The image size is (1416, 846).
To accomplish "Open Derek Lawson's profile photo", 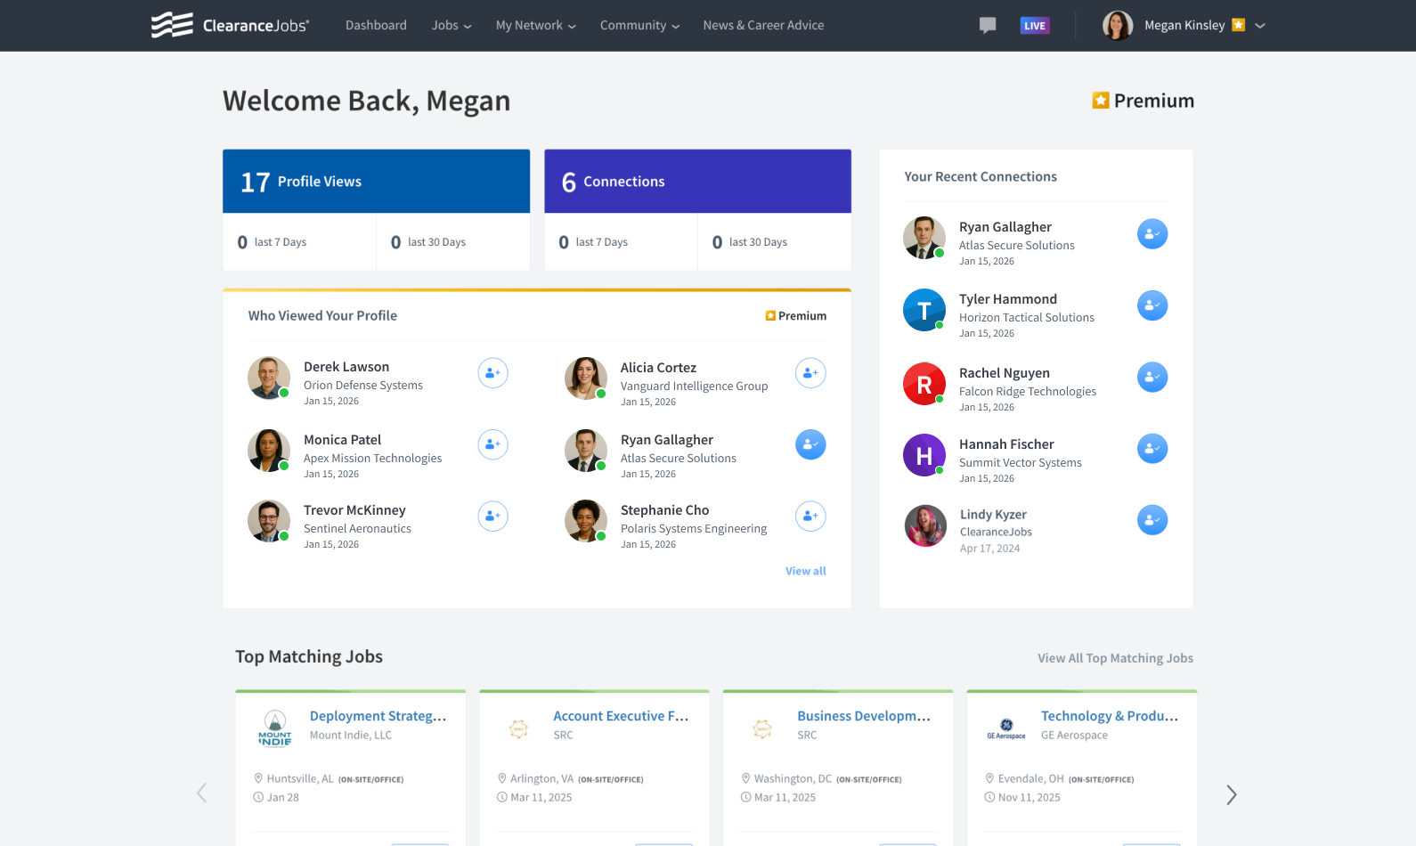I will (269, 378).
